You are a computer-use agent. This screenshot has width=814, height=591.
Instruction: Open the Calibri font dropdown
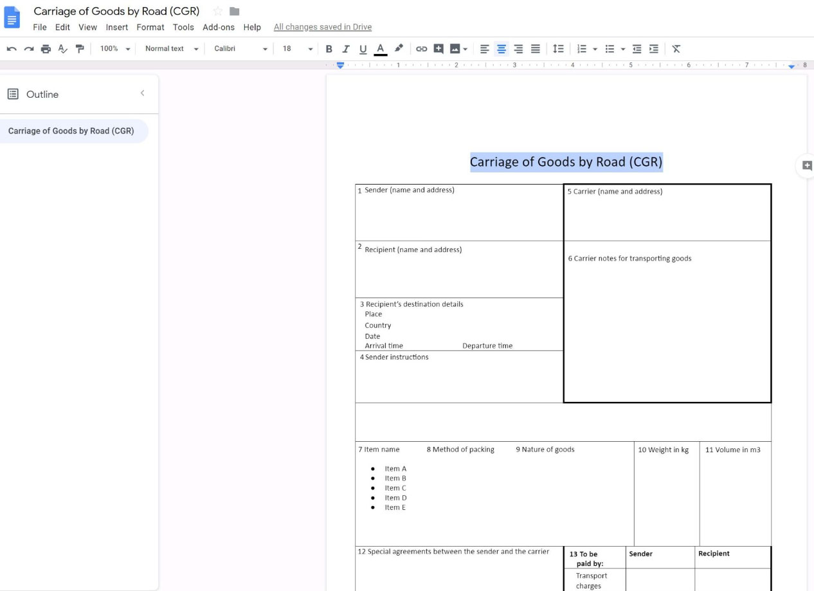(240, 49)
